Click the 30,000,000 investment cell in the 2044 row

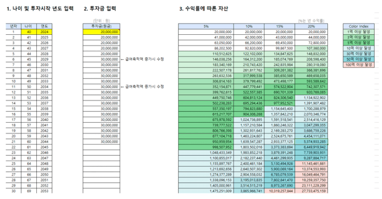102,142
